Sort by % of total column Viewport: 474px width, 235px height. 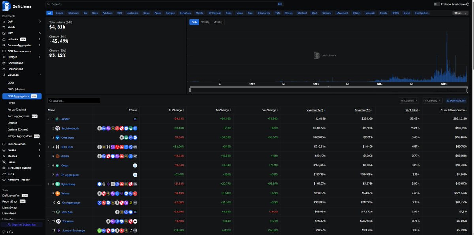click(413, 110)
